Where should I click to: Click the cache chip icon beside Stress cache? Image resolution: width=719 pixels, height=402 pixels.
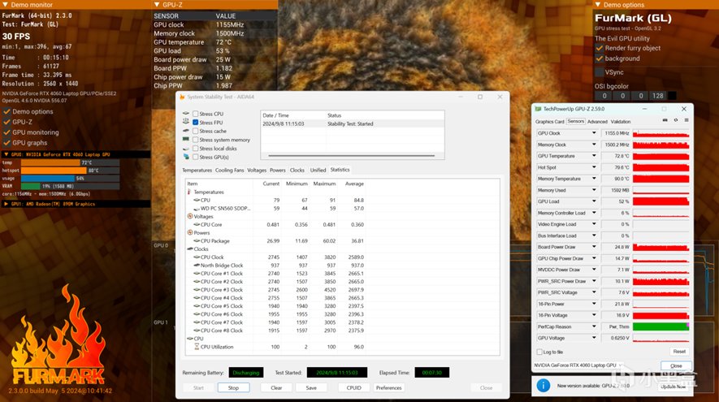click(186, 131)
